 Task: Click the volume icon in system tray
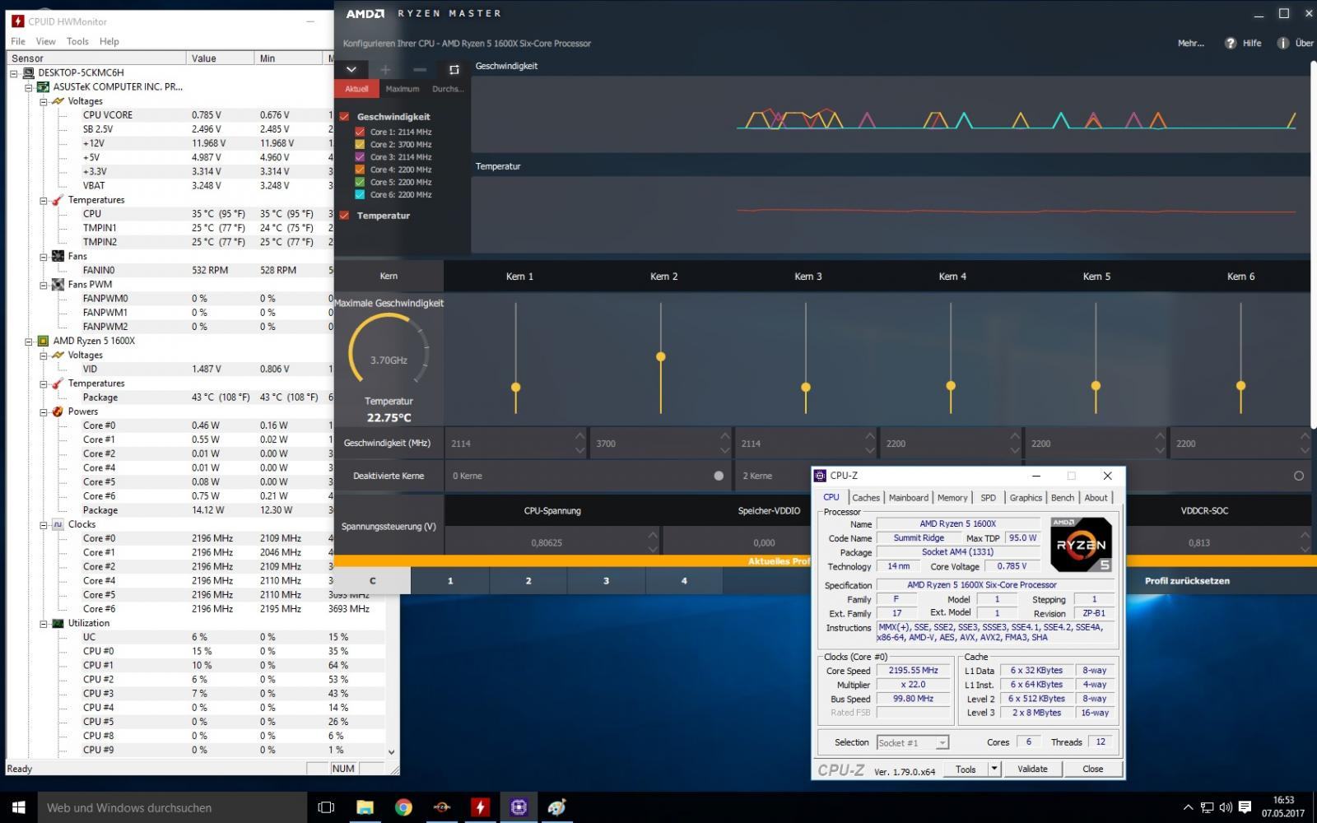(x=1226, y=807)
